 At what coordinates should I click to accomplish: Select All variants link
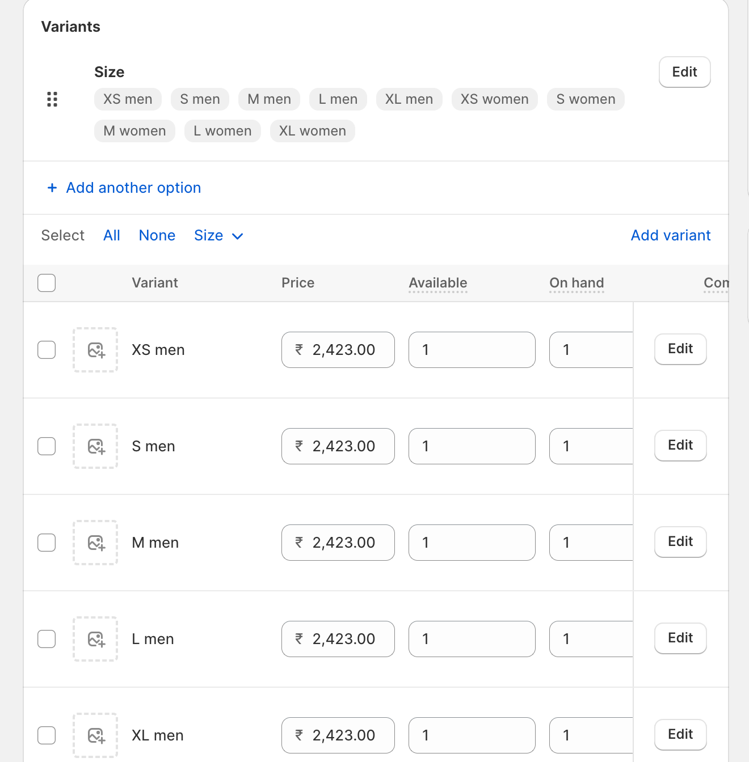pyautogui.click(x=112, y=235)
